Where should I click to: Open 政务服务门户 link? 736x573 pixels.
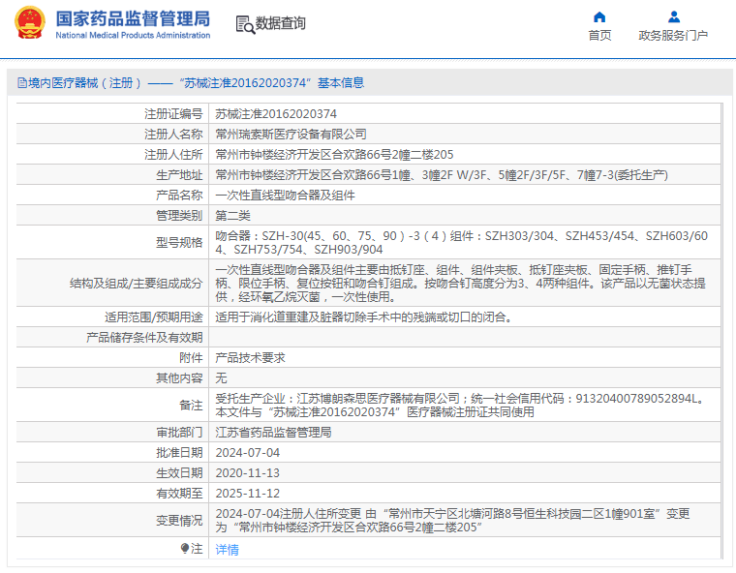pos(673,36)
